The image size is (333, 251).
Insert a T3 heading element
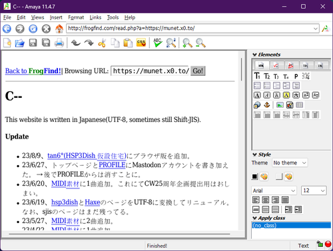pos(276,76)
